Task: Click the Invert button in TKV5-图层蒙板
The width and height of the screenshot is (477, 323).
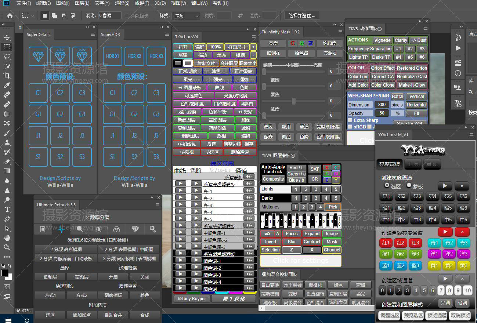Action: 271,242
